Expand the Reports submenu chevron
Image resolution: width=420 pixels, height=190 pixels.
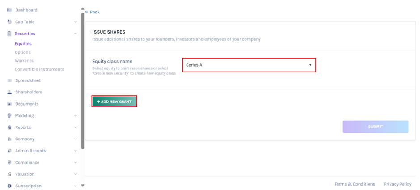[x=76, y=127]
